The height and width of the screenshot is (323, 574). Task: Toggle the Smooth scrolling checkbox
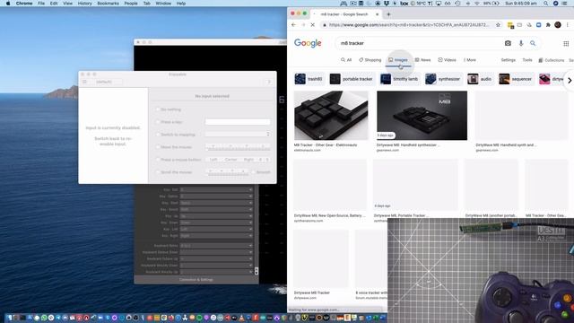(x=253, y=171)
